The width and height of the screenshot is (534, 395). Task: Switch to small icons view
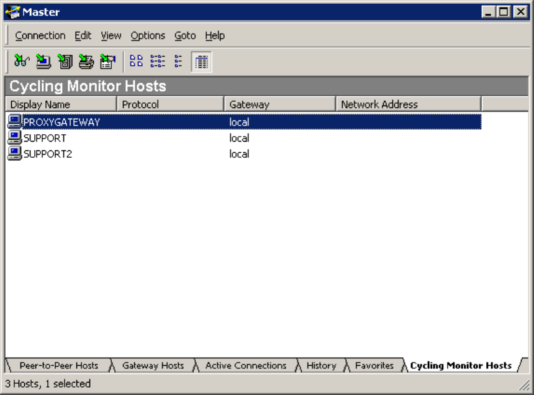click(158, 61)
